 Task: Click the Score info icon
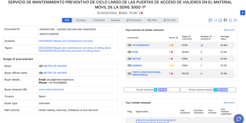177,38
